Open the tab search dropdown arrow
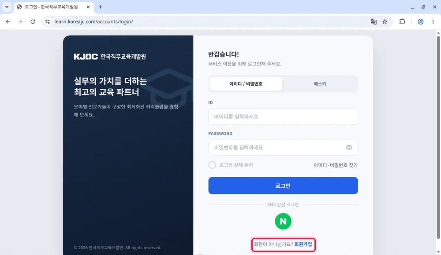The width and height of the screenshot is (441, 255). (7, 7)
